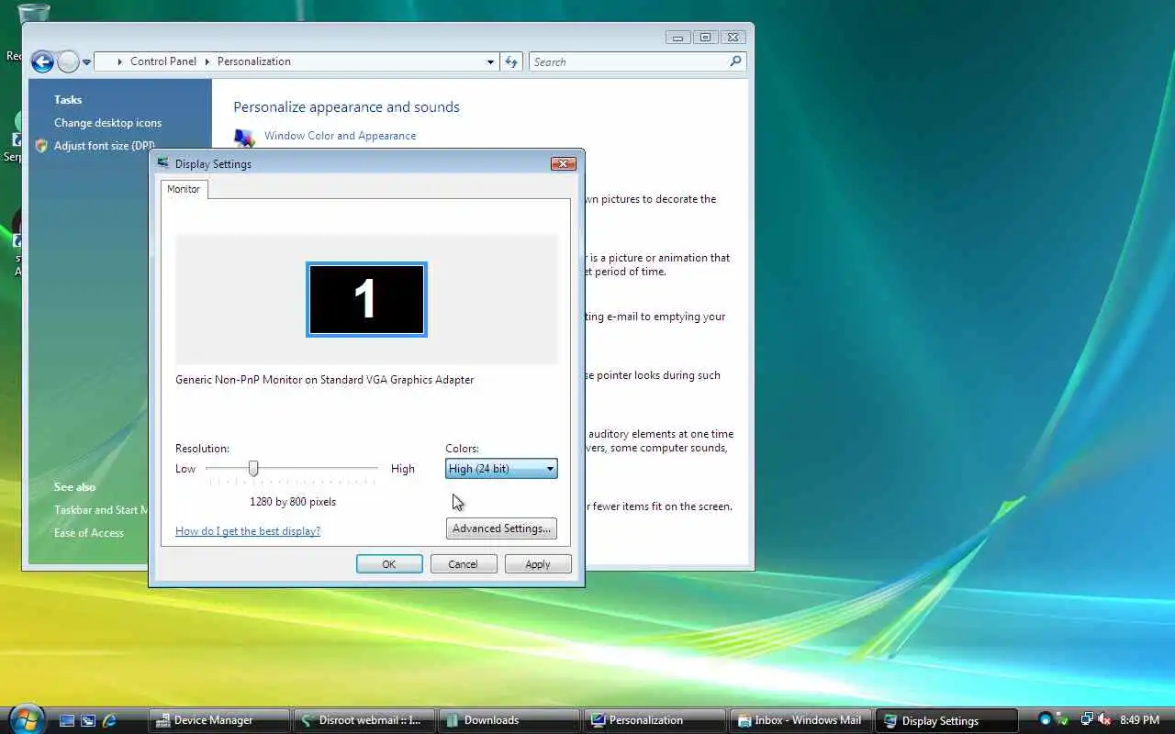This screenshot has height=734, width=1175.
Task: Switch to Disroot webmail taskbar button
Action: click(x=365, y=720)
